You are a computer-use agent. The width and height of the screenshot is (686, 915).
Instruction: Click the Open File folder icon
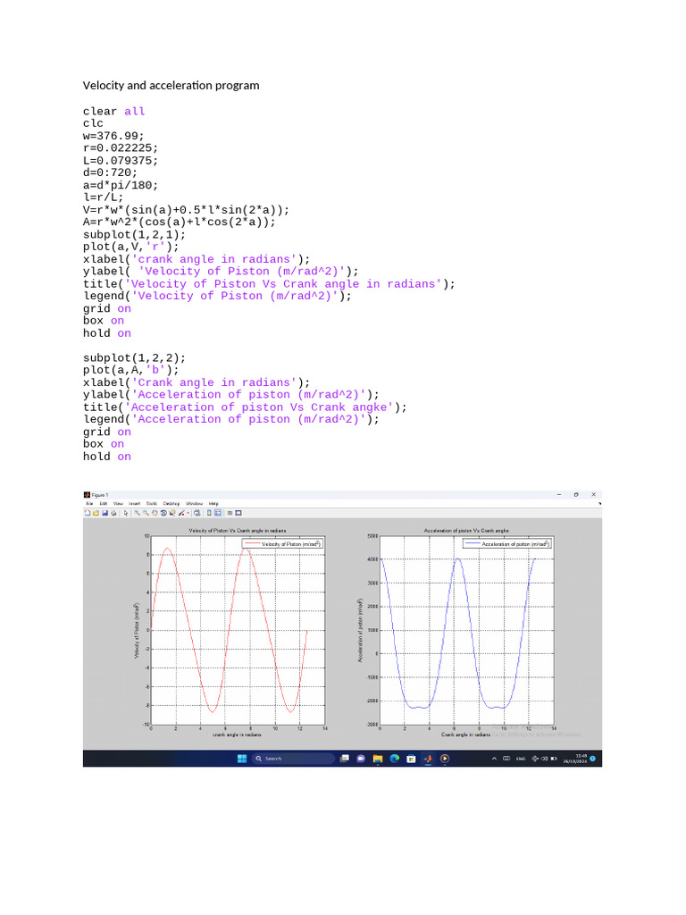(x=96, y=513)
